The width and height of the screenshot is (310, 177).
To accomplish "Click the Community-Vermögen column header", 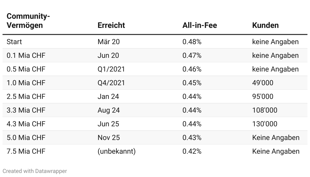I will (x=28, y=21).
